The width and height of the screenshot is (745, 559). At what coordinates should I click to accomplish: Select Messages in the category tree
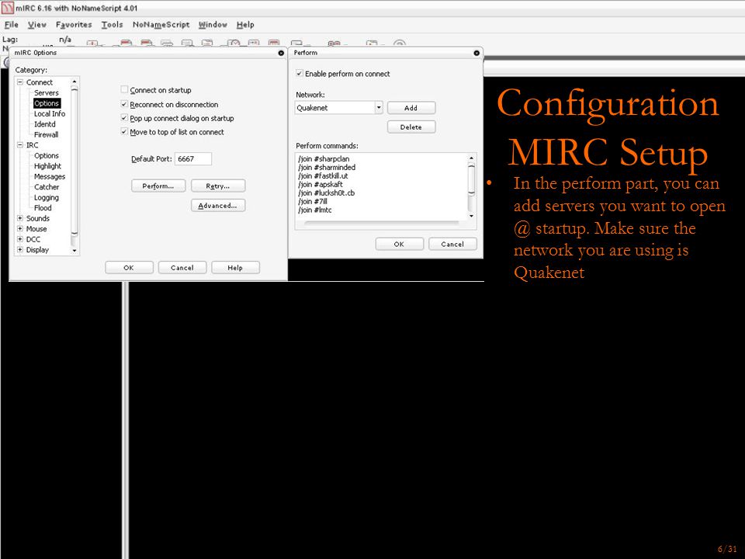pos(50,176)
